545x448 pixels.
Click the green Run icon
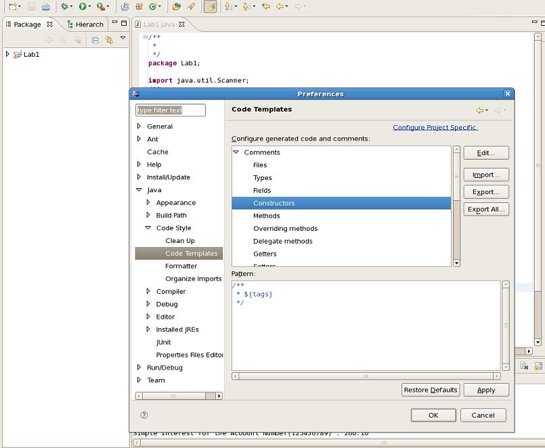(82, 7)
